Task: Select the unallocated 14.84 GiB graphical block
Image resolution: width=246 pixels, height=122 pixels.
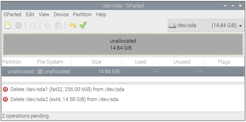Action: click(123, 44)
